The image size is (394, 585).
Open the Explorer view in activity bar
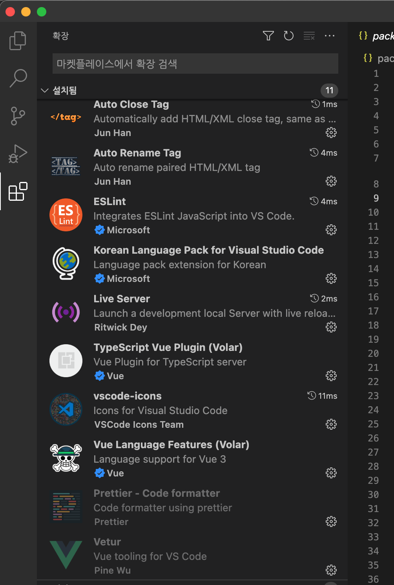(18, 41)
